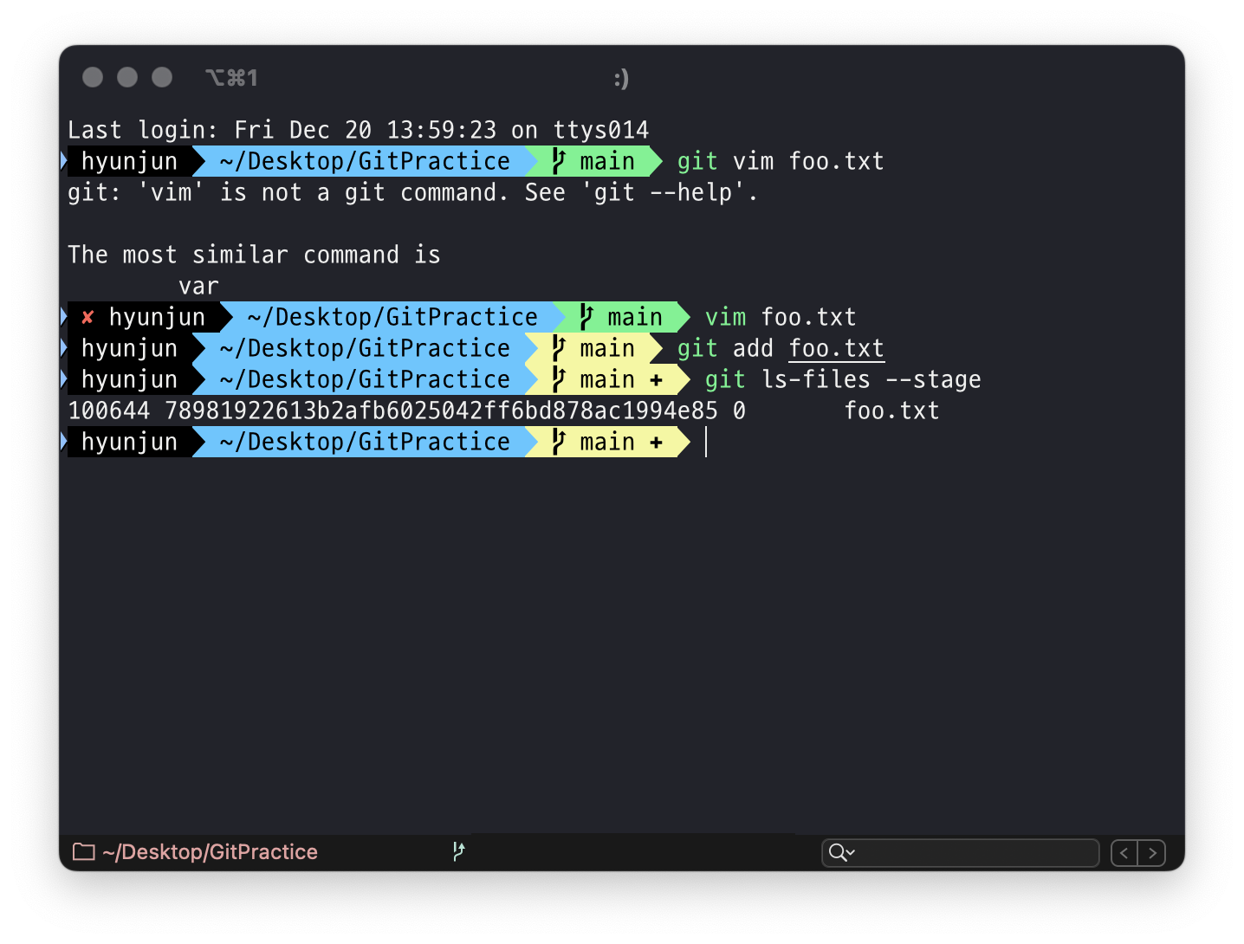Click the close window traffic light button
The image size is (1244, 944).
pyautogui.click(x=93, y=78)
